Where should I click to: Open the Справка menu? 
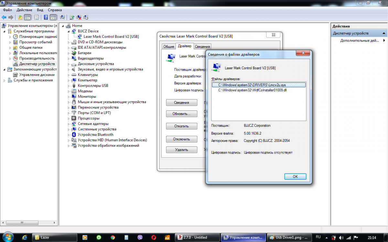click(x=55, y=10)
